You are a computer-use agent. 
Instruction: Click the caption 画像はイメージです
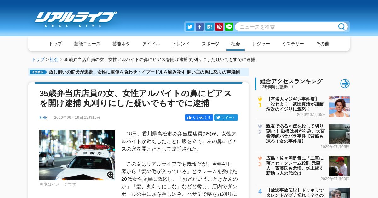[x=58, y=184]
